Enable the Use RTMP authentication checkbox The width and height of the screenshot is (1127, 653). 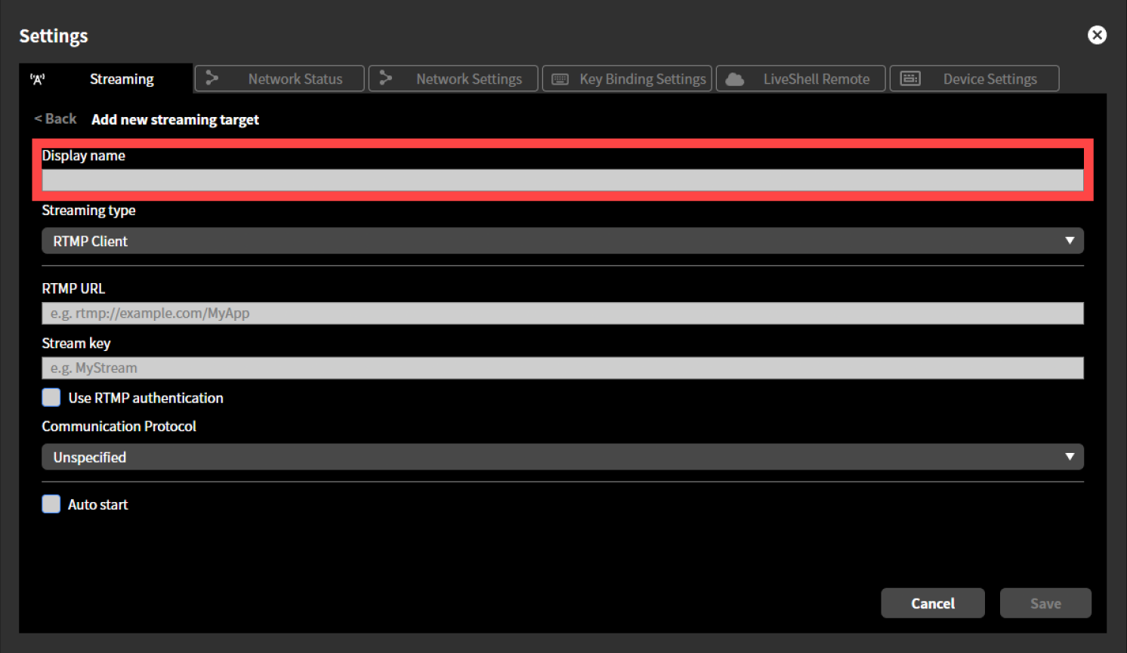51,397
